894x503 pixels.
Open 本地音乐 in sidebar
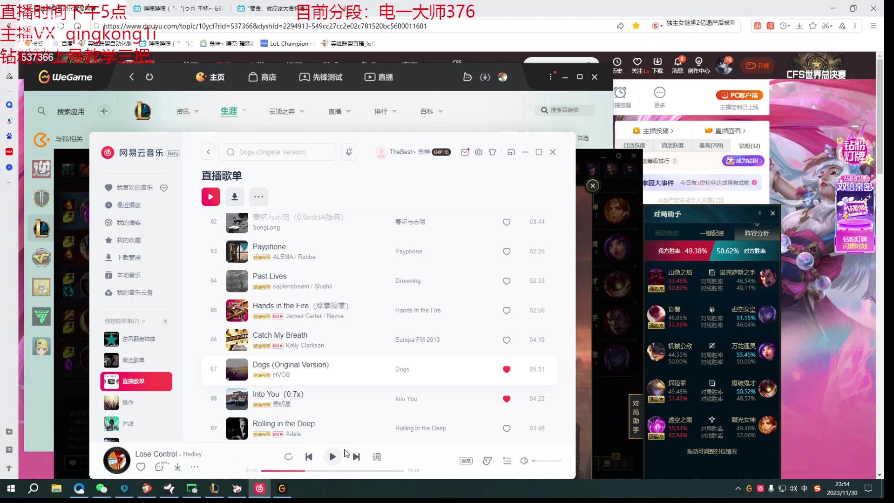point(129,275)
